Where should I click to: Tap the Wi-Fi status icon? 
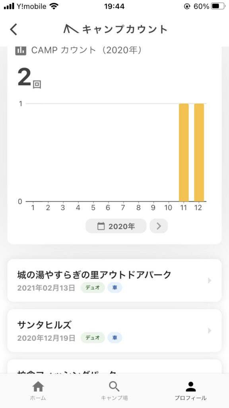pos(54,6)
